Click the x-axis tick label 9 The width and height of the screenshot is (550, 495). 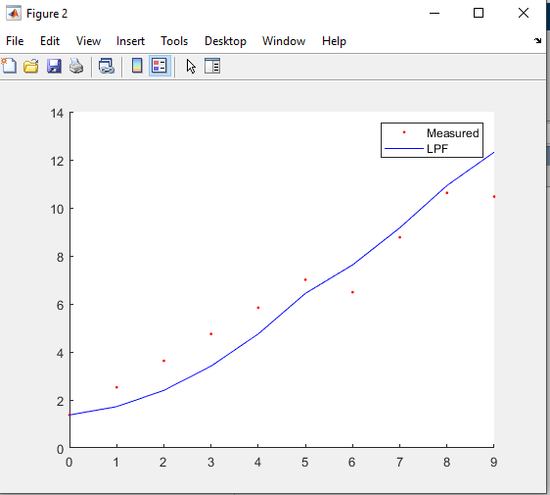[493, 463]
